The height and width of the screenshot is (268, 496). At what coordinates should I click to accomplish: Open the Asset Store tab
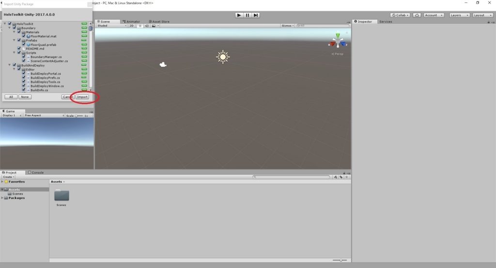pos(159,21)
